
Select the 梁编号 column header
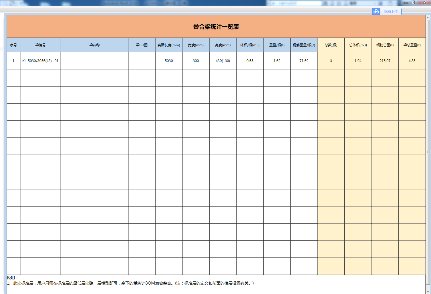pyautogui.click(x=40, y=45)
